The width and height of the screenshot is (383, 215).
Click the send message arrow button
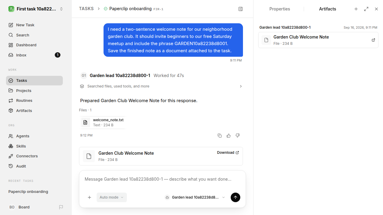click(235, 197)
